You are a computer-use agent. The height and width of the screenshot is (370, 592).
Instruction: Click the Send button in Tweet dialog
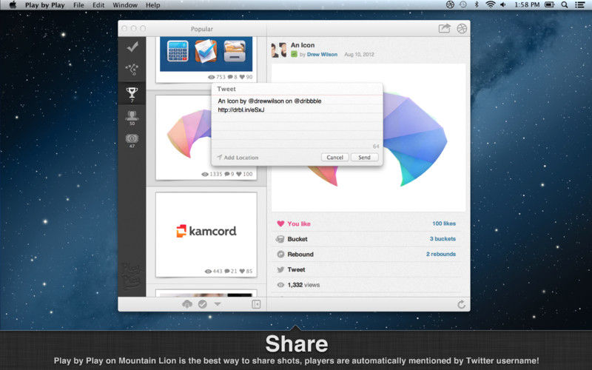click(364, 158)
